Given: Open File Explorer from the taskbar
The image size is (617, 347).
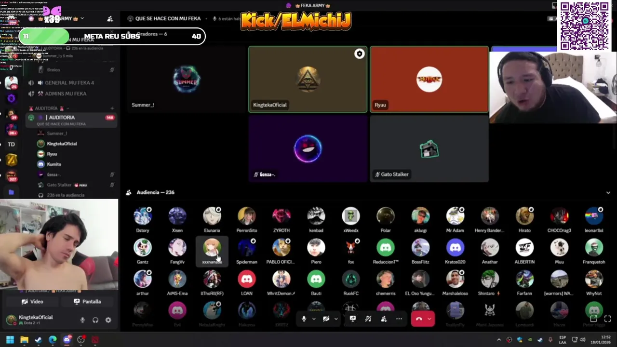Looking at the screenshot, I should pos(24,340).
